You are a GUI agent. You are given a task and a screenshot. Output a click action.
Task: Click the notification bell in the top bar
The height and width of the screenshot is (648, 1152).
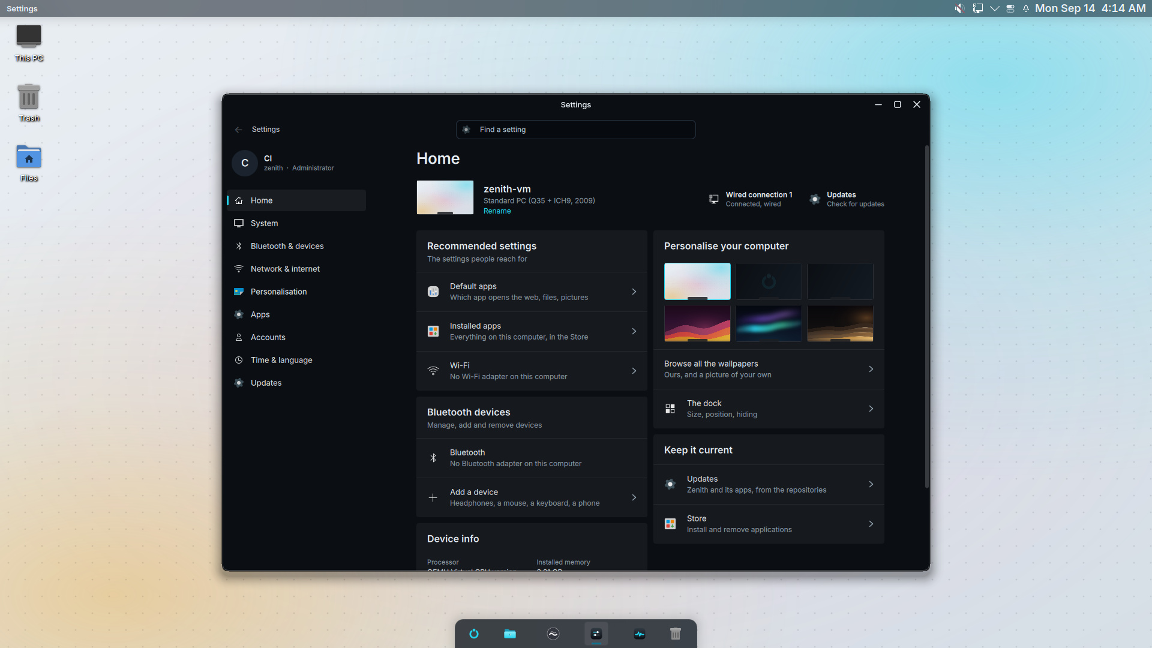pyautogui.click(x=1026, y=8)
